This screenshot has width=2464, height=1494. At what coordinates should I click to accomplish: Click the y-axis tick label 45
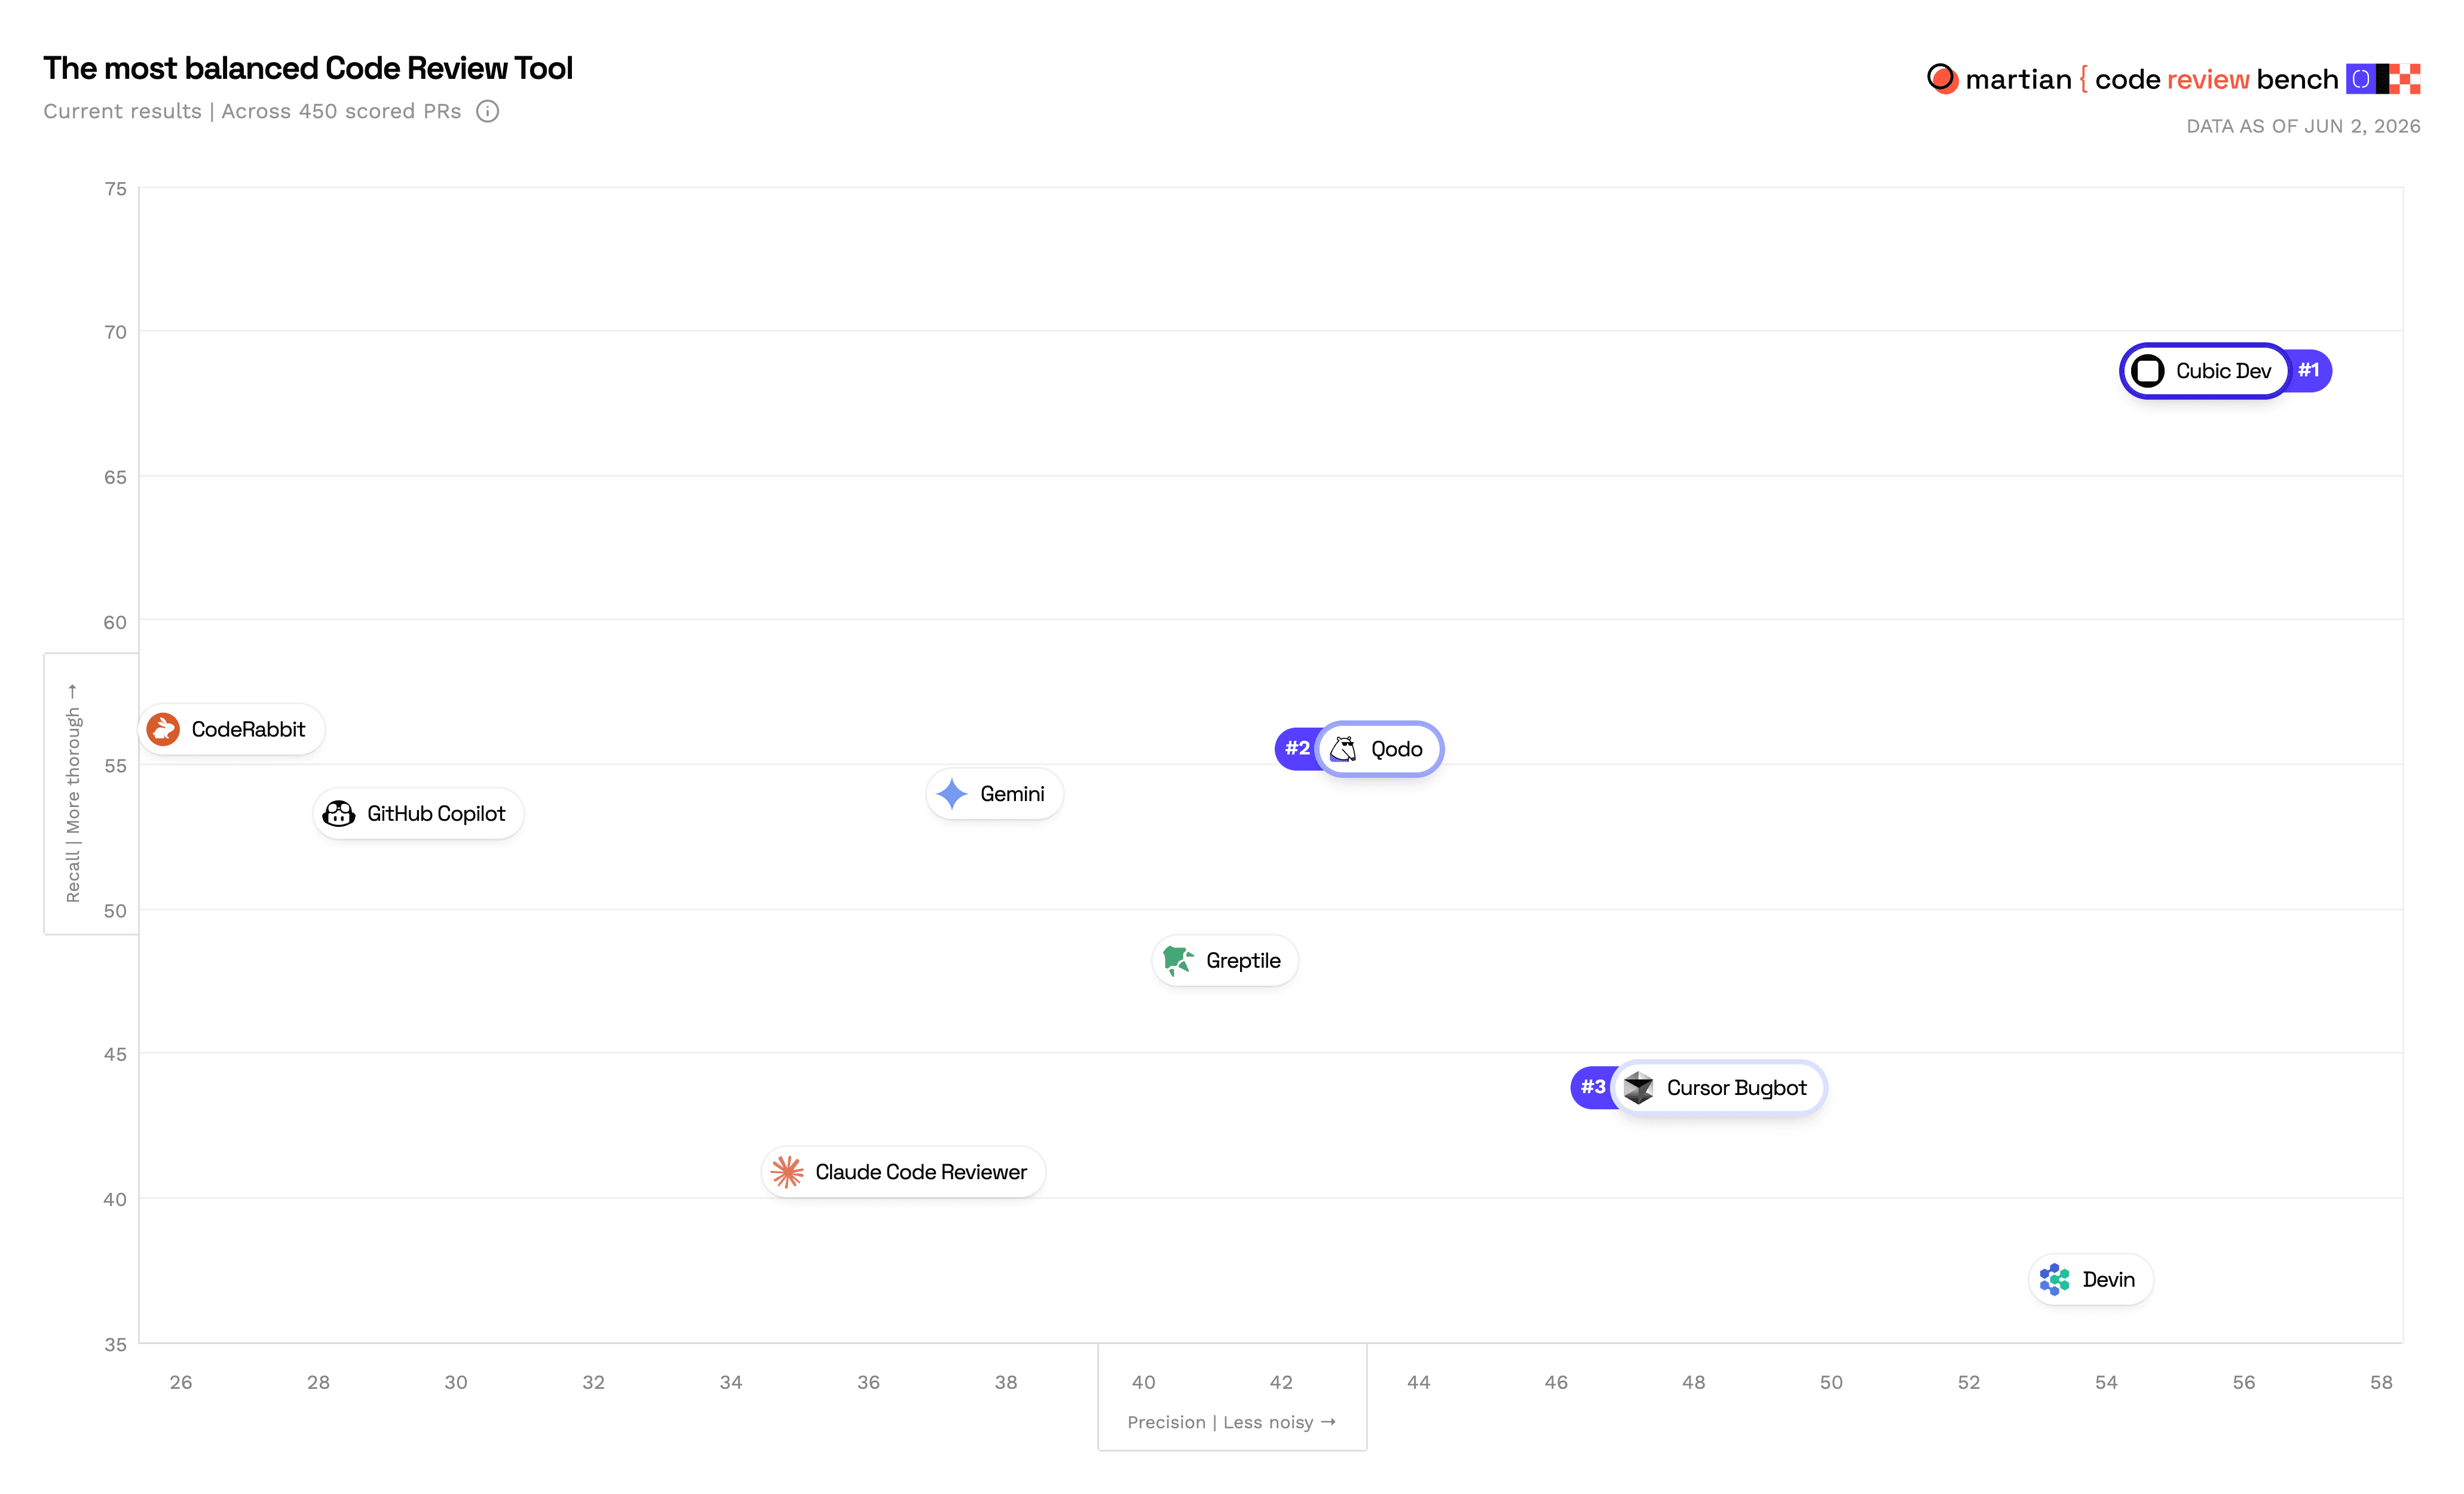[116, 1054]
